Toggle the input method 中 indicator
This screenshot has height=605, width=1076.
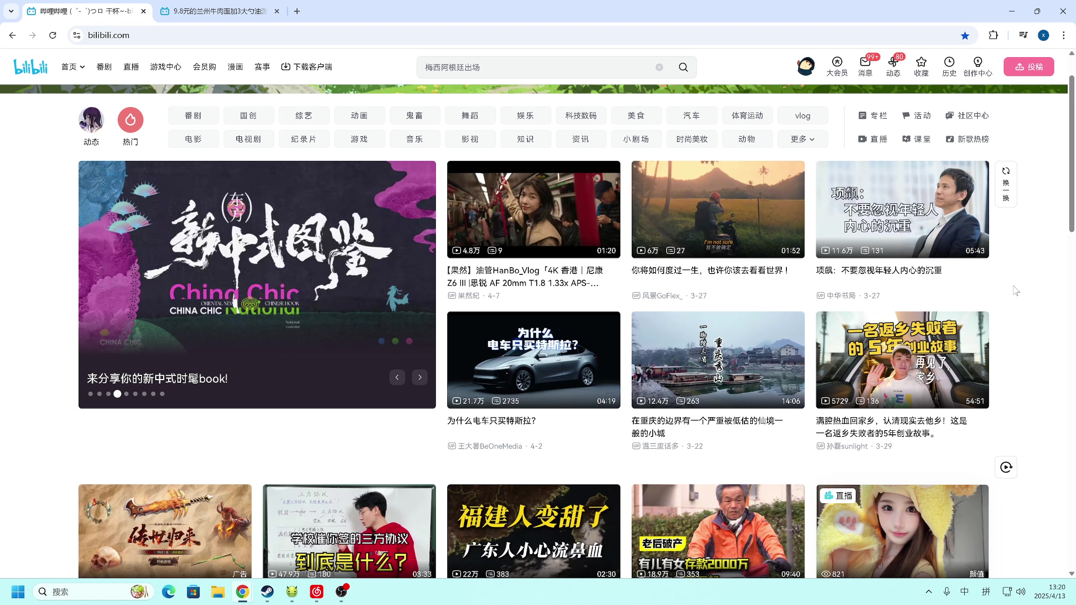[x=965, y=592]
